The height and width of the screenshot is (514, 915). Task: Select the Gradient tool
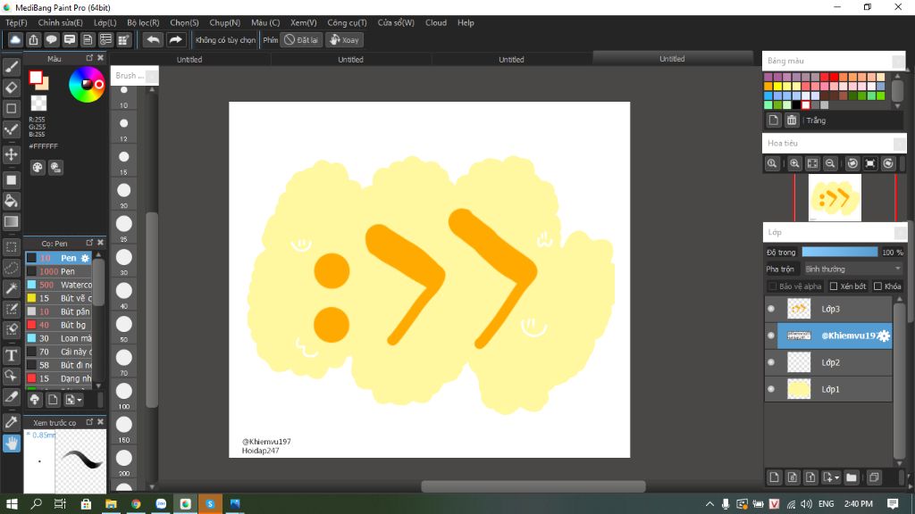(11, 222)
